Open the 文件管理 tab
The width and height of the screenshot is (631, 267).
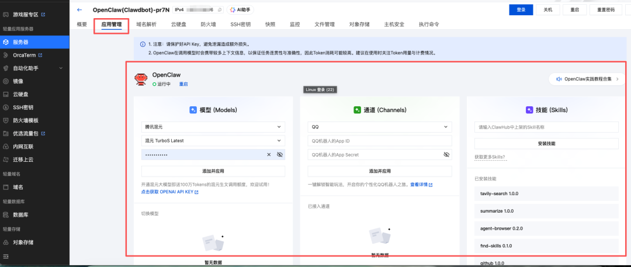(x=324, y=25)
